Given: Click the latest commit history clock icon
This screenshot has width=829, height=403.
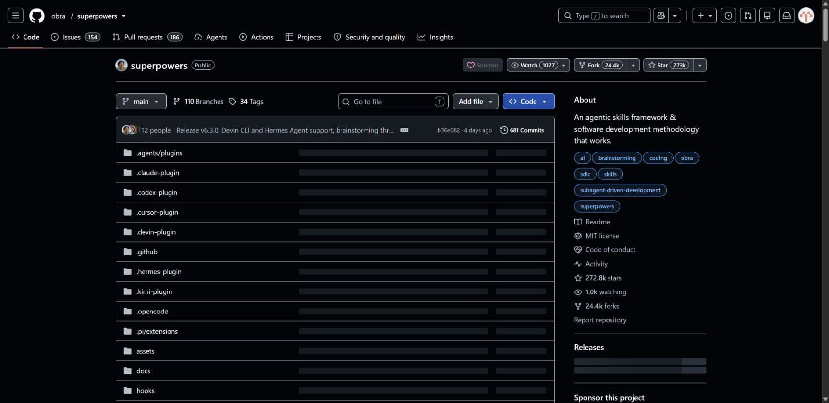Looking at the screenshot, I should click(504, 130).
